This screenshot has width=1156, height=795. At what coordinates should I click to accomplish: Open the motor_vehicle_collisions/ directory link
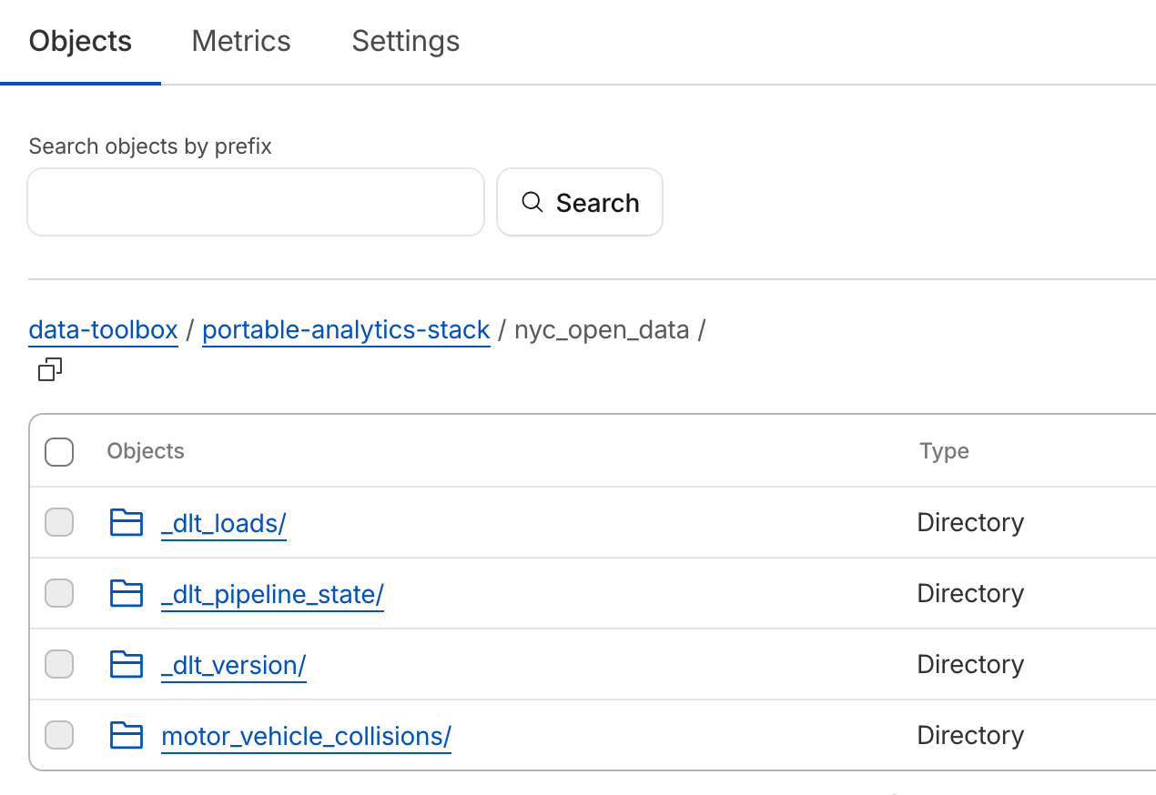click(306, 736)
